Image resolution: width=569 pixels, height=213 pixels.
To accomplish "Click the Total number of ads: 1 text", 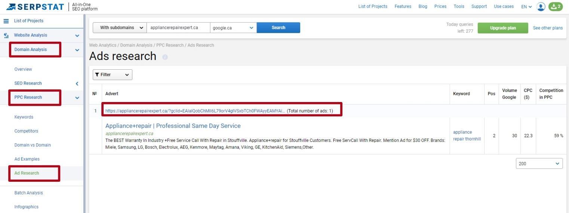I will pos(310,111).
